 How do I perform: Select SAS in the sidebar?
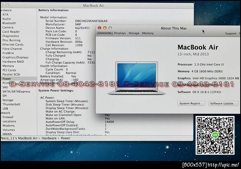(5, 87)
